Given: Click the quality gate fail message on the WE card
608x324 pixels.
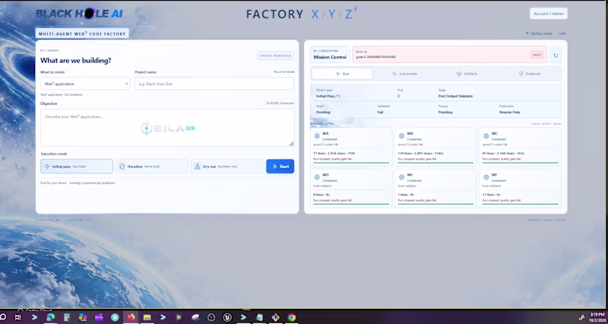Looking at the screenshot, I should (x=417, y=201).
